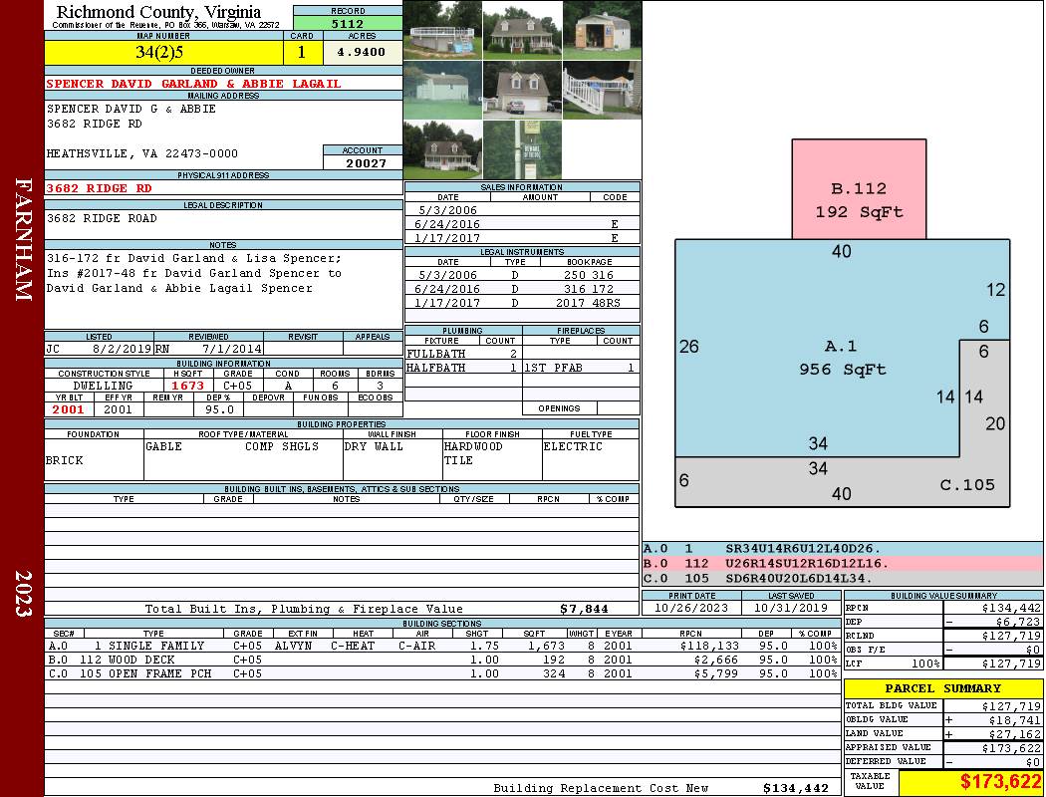Click the green record number 5112 field

[348, 23]
